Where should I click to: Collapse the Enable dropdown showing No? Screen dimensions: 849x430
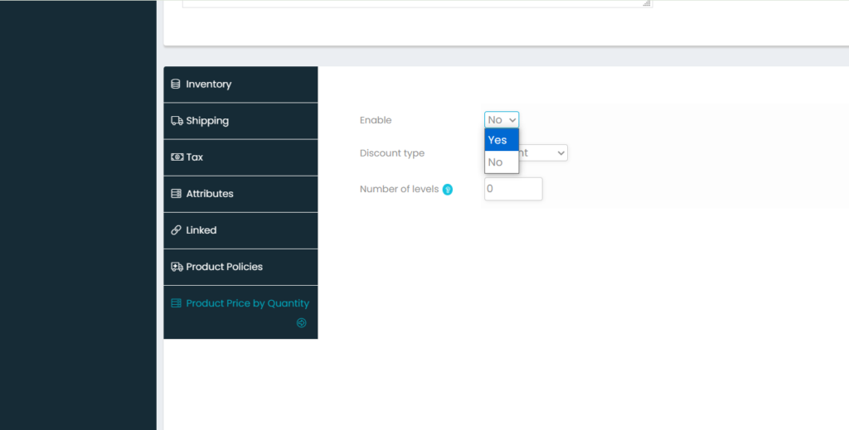[502, 120]
